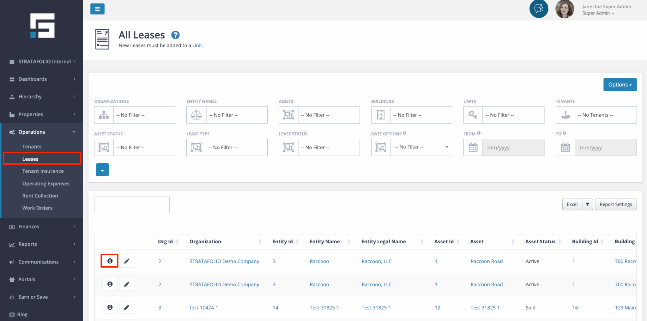
Task: Click the hamburger menu toggle button
Action: tap(97, 9)
